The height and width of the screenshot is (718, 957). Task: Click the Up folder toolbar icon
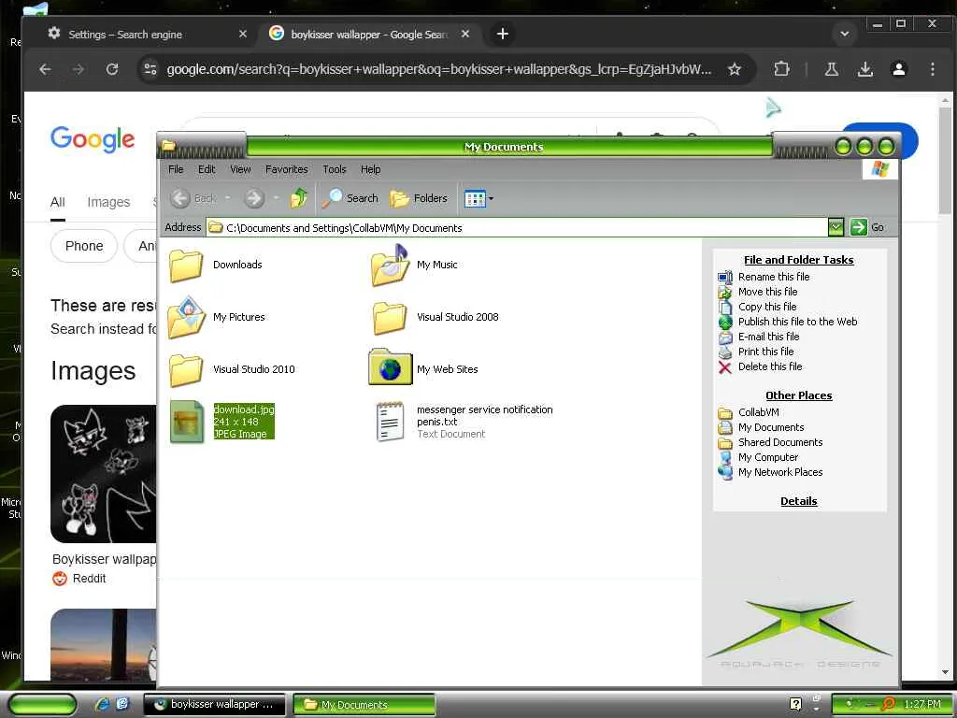[x=298, y=198]
